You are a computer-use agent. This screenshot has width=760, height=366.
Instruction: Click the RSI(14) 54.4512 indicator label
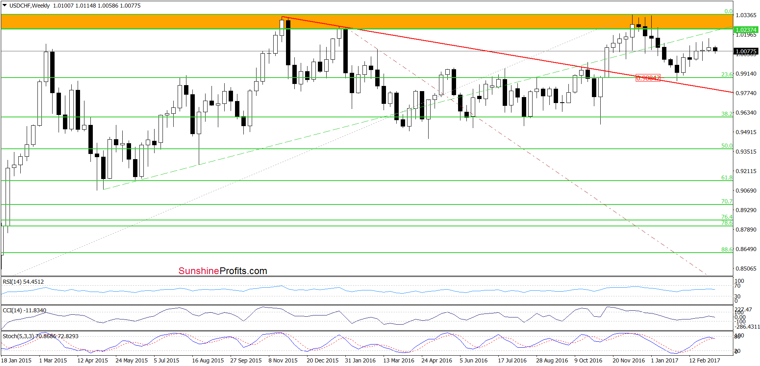[x=23, y=282]
